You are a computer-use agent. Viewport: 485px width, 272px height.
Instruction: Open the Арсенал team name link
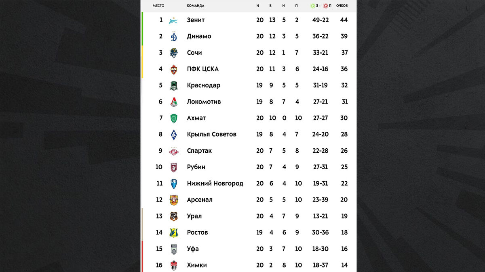tap(200, 200)
